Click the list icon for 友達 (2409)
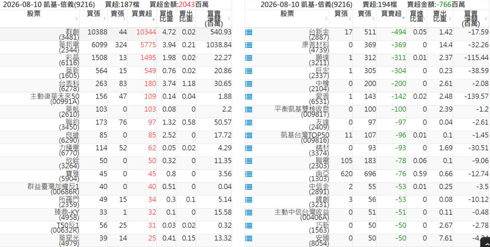490x247 pixels. click(249, 123)
